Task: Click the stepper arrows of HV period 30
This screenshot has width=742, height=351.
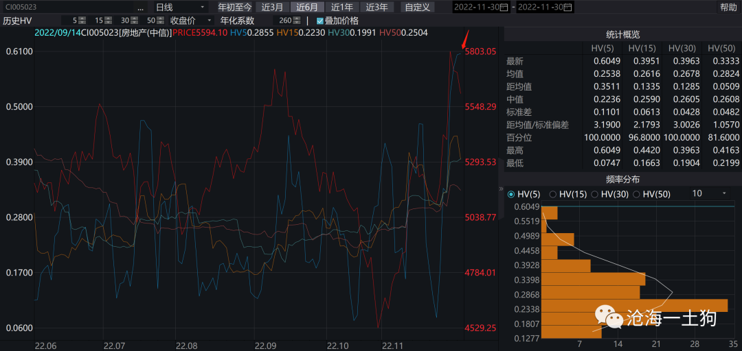Action: pyautogui.click(x=135, y=21)
